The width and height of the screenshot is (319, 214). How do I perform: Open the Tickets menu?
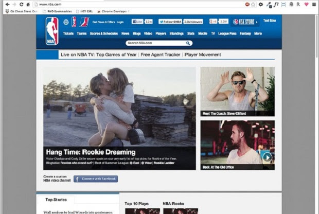pyautogui.click(x=68, y=33)
